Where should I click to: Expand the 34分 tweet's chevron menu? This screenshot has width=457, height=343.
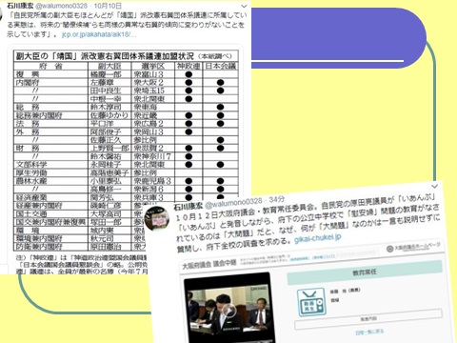pos(434,187)
